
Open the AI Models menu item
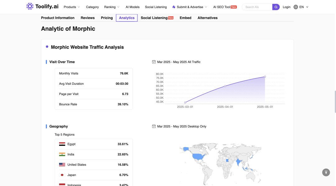pos(133,7)
